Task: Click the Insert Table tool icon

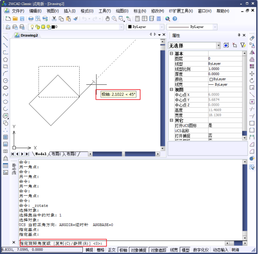Action: click(6, 165)
